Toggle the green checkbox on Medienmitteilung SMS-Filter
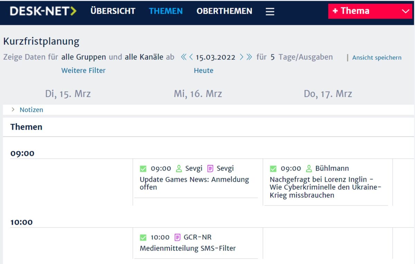Screen dimensions: 415x264 [143, 238]
